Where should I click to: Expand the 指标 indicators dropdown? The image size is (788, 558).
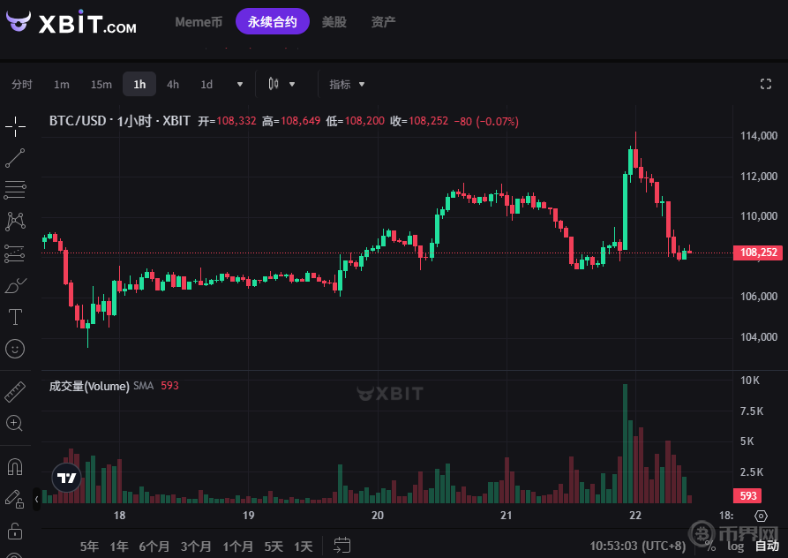coord(347,85)
